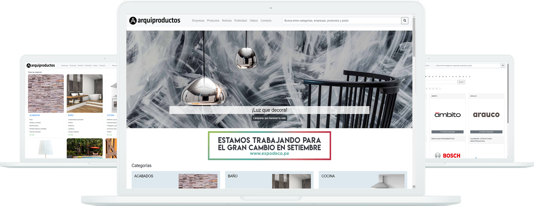Go to Contacto in center navigation
This screenshot has height=206, width=534.
coord(266,21)
